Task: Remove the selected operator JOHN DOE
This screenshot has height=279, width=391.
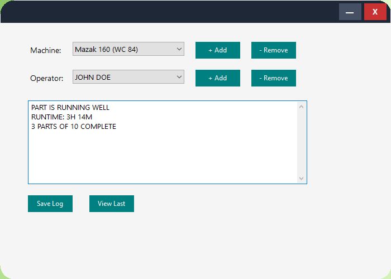Action: coord(273,78)
